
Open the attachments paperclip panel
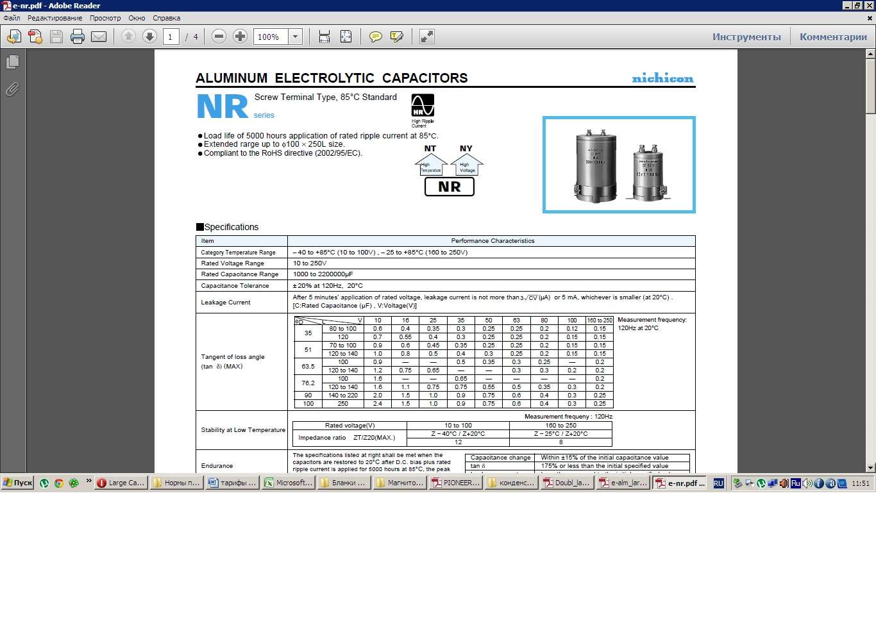click(x=12, y=90)
